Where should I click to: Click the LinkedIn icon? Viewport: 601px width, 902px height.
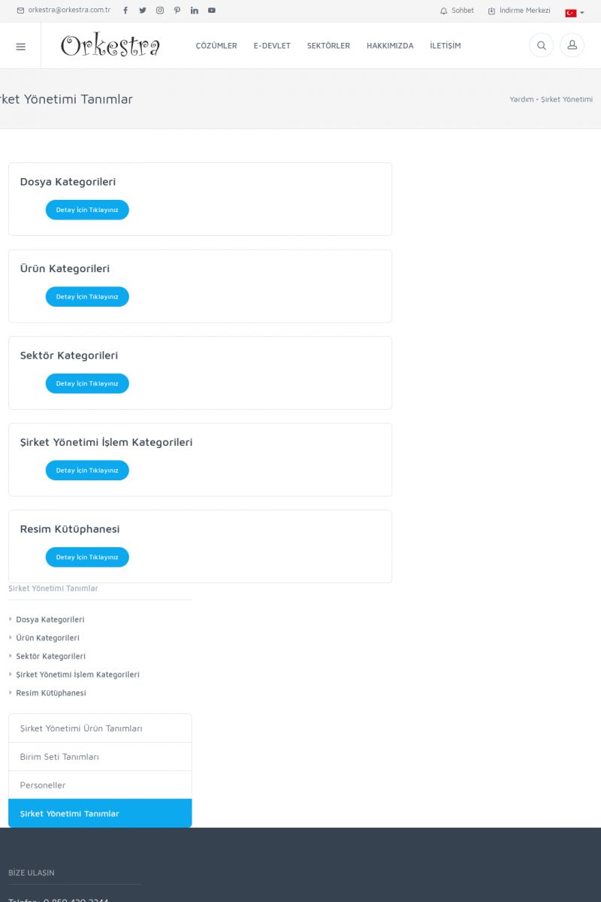195,11
